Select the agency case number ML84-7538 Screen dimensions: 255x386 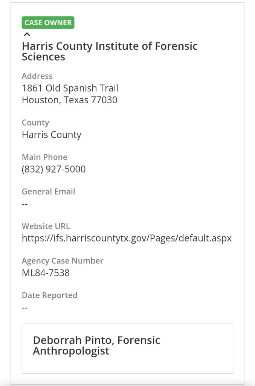click(x=46, y=273)
